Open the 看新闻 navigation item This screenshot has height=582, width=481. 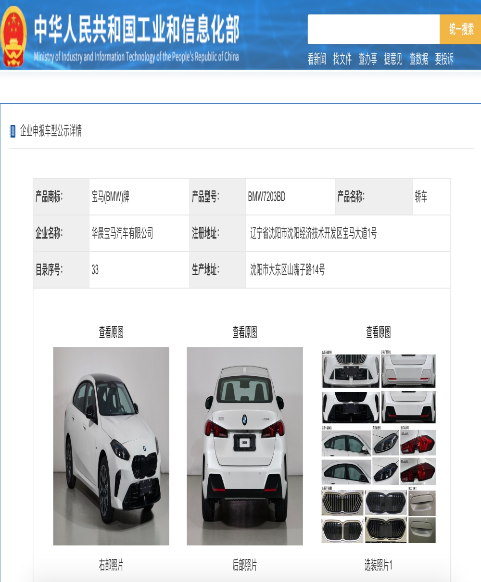pyautogui.click(x=317, y=59)
